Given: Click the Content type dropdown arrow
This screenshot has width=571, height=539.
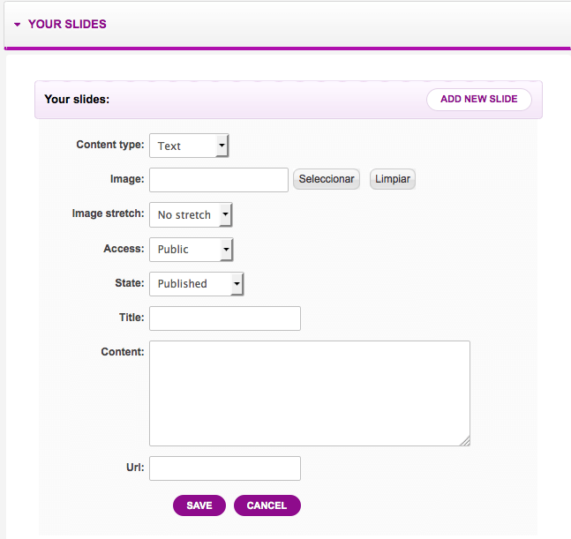Looking at the screenshot, I should (x=222, y=146).
